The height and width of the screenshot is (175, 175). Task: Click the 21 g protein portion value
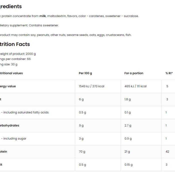click(127, 152)
